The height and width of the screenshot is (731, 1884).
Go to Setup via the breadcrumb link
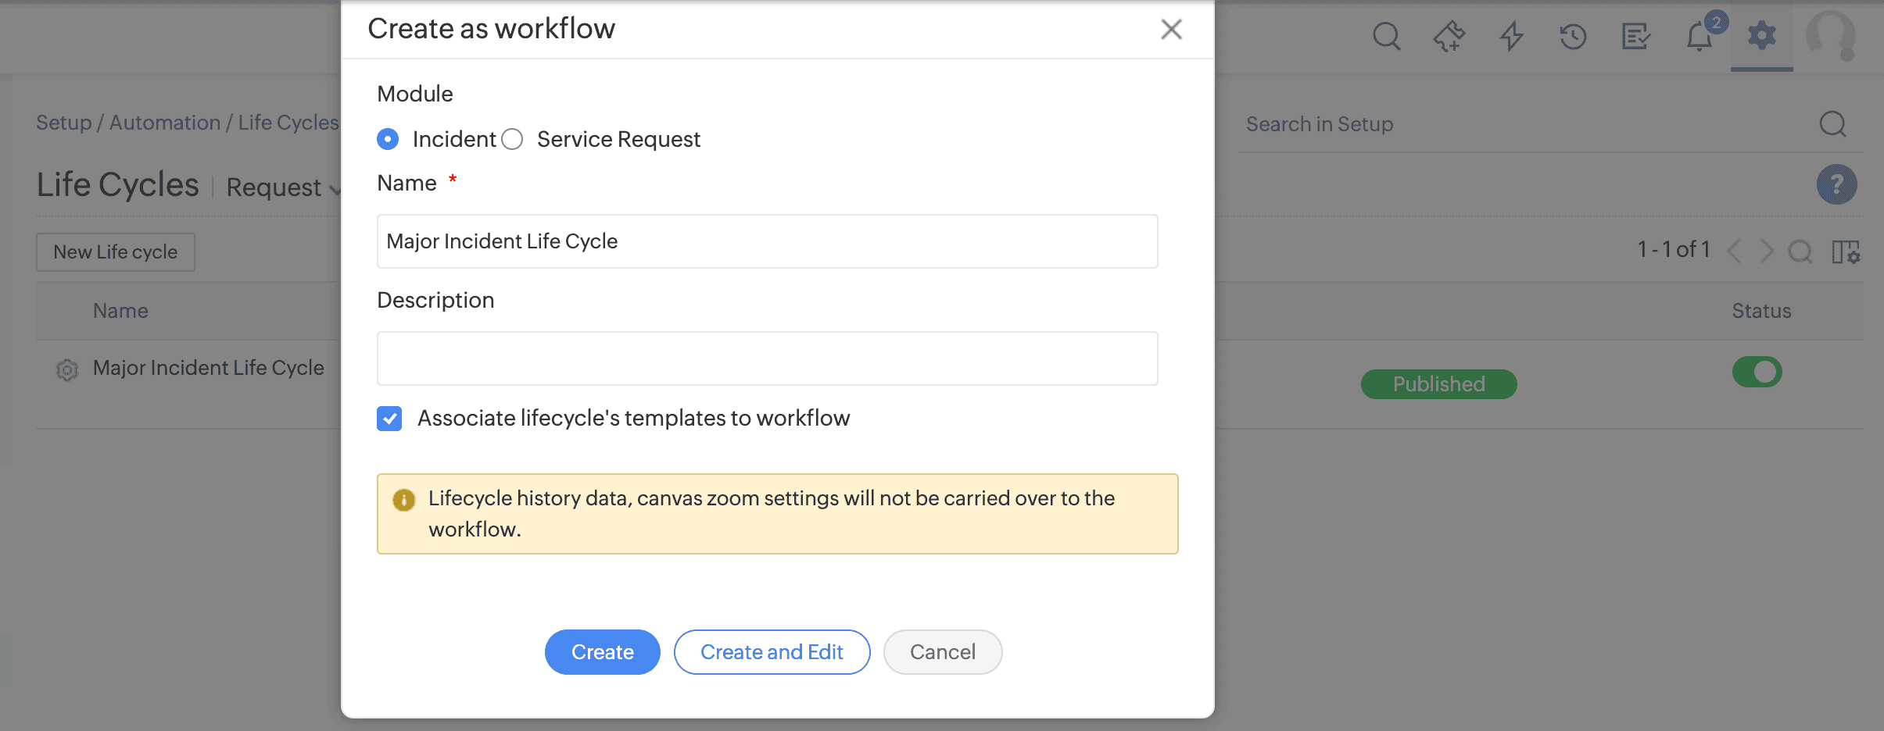[x=63, y=123]
